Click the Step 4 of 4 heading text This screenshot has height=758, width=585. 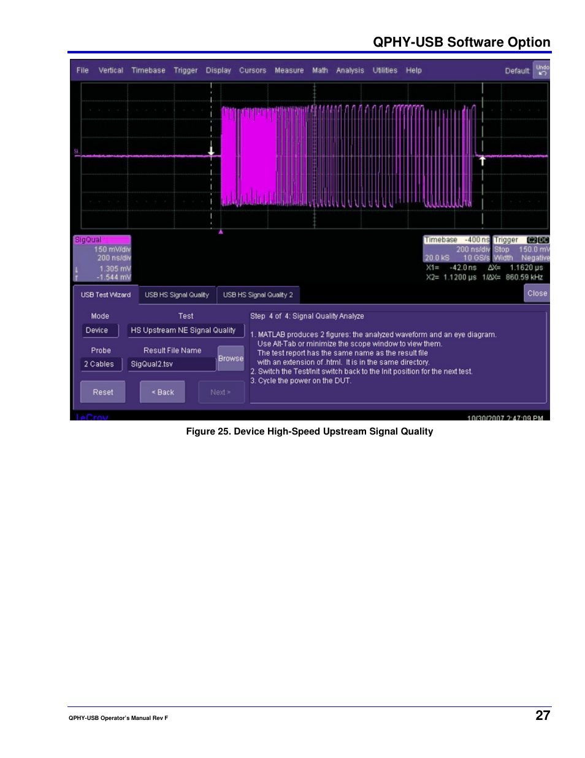click(x=307, y=316)
